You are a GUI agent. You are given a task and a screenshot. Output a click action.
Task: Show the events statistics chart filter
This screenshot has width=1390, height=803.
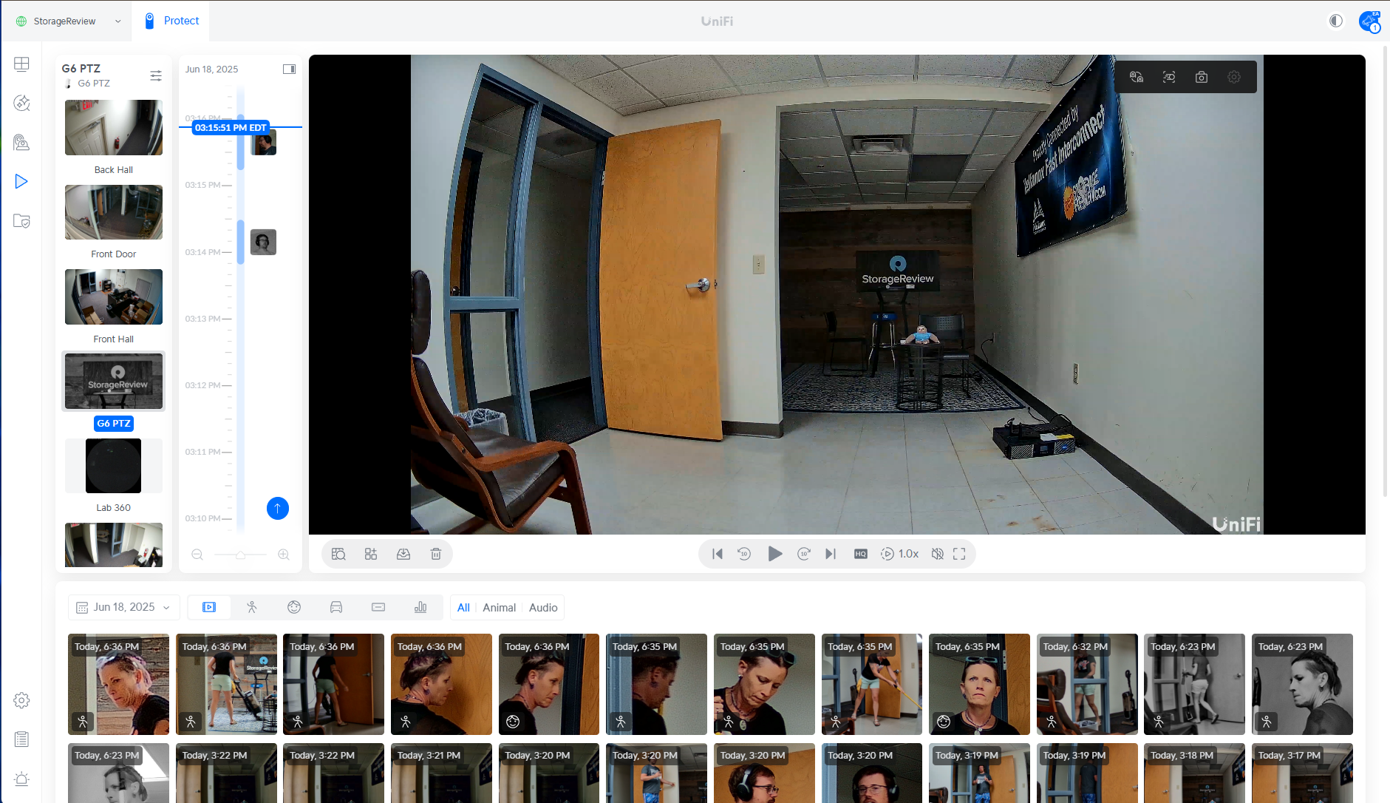420,607
